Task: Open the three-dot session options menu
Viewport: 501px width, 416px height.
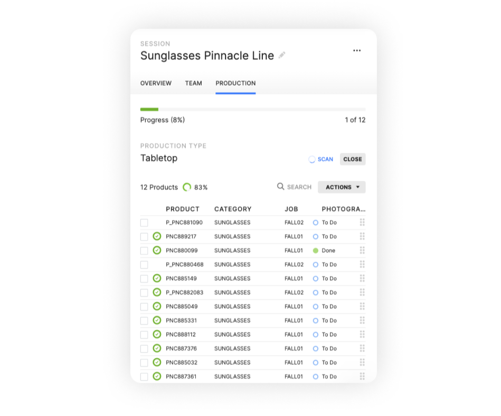Action: pyautogui.click(x=357, y=50)
